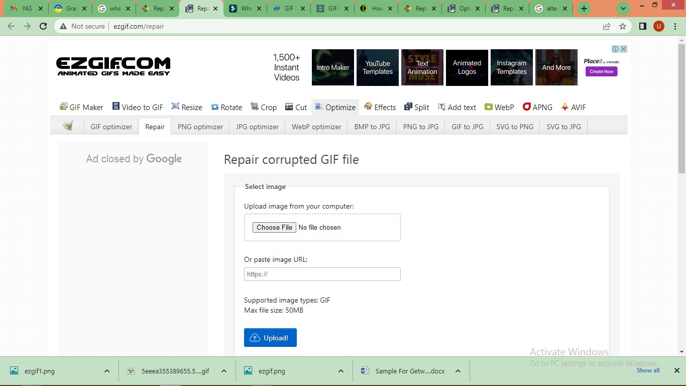Click the Instagram Templates ad thumbnail
Viewport: 686px width, 386px height.
tap(512, 67)
